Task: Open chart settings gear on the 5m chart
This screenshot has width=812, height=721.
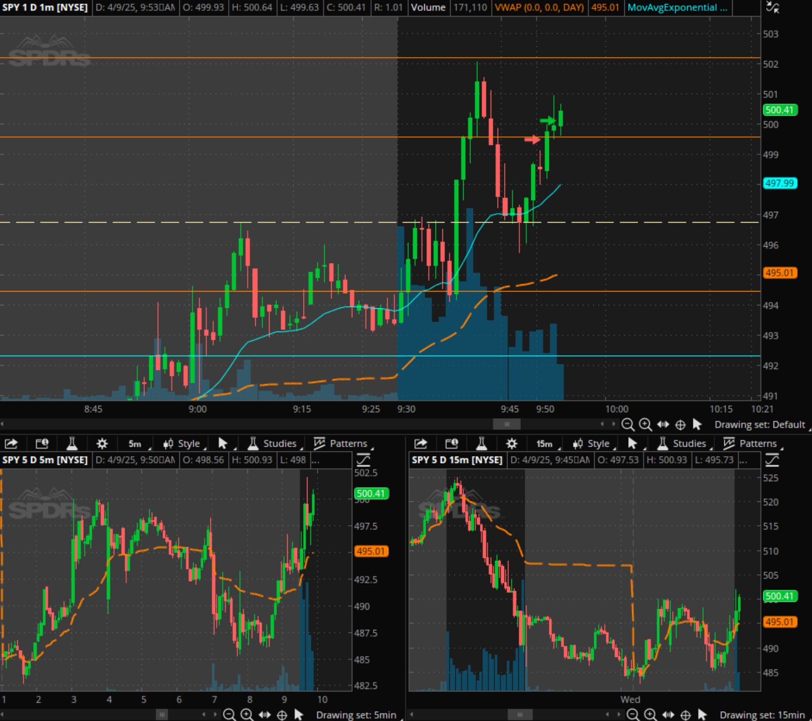Action: tap(102, 444)
